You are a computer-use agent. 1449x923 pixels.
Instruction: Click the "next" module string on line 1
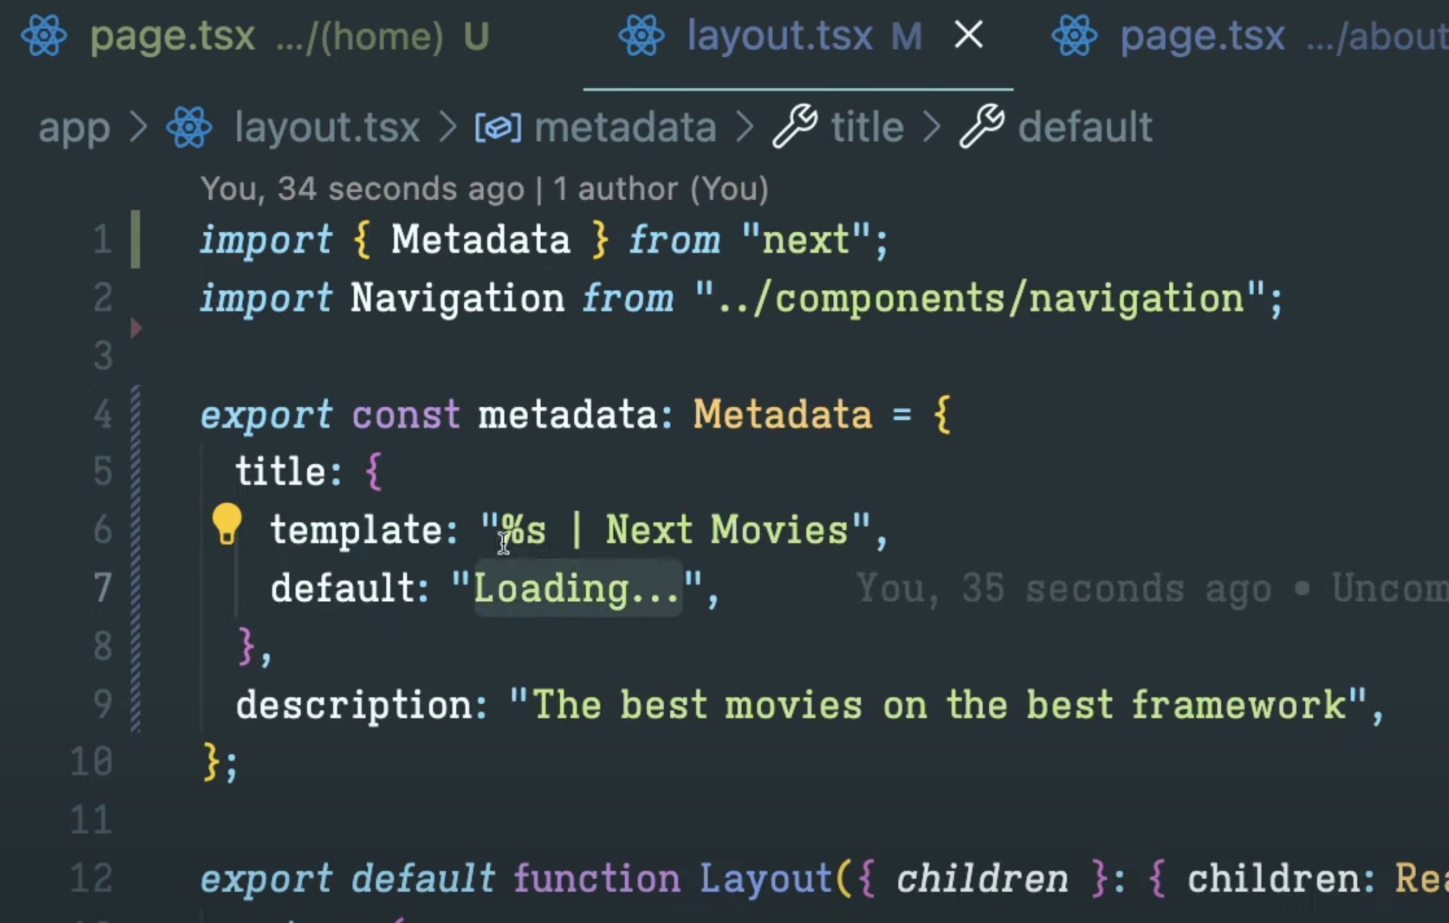click(806, 240)
